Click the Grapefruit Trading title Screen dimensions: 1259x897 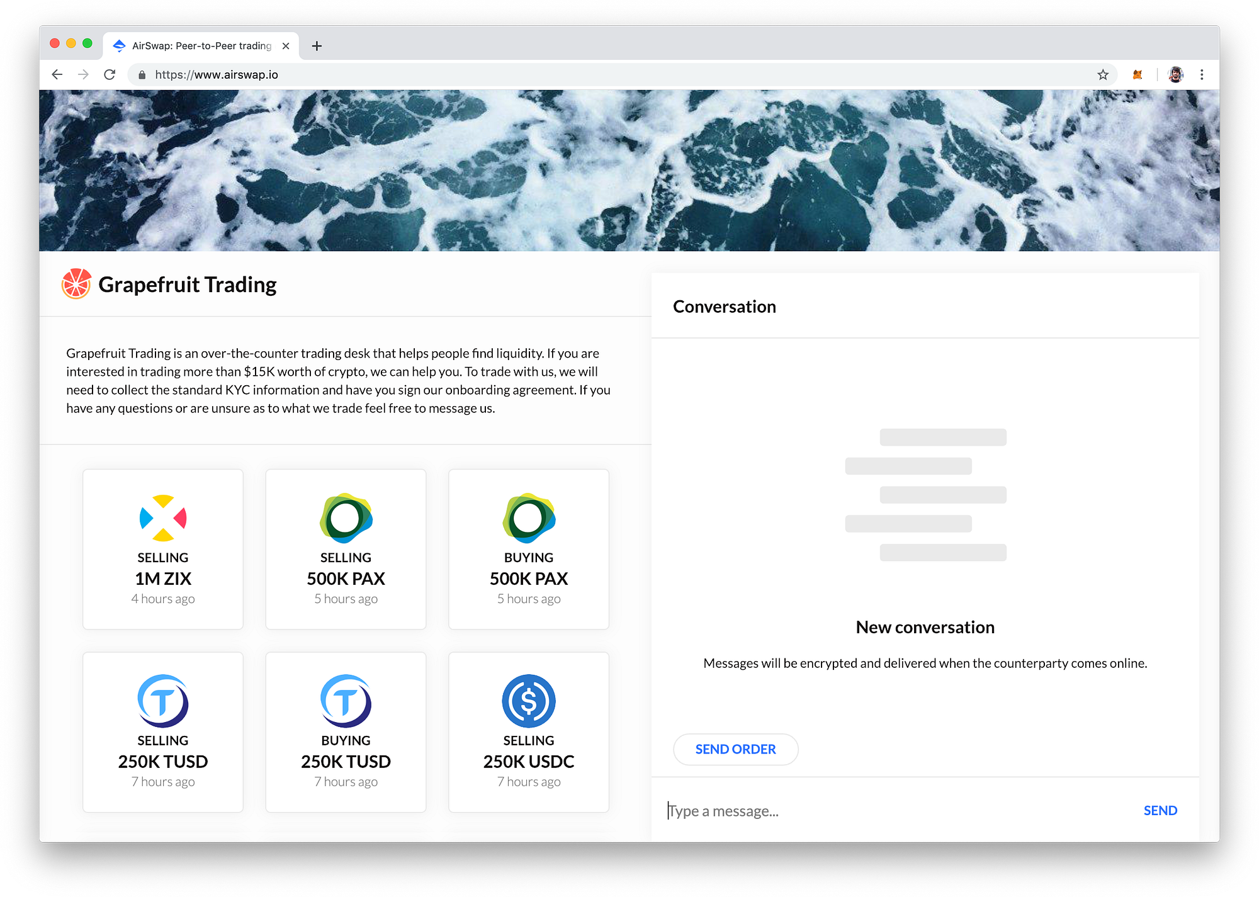tap(188, 285)
